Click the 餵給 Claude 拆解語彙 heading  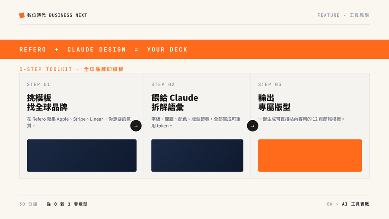(x=175, y=102)
